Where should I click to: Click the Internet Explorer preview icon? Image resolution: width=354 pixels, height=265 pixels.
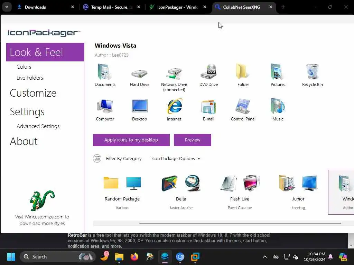175,106
